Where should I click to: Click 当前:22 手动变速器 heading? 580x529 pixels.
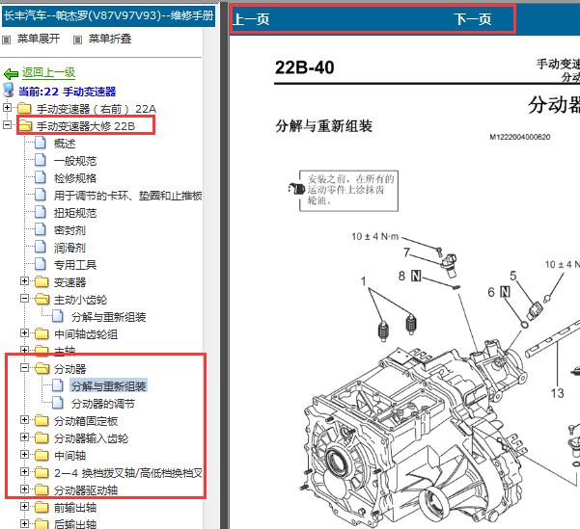click(68, 92)
